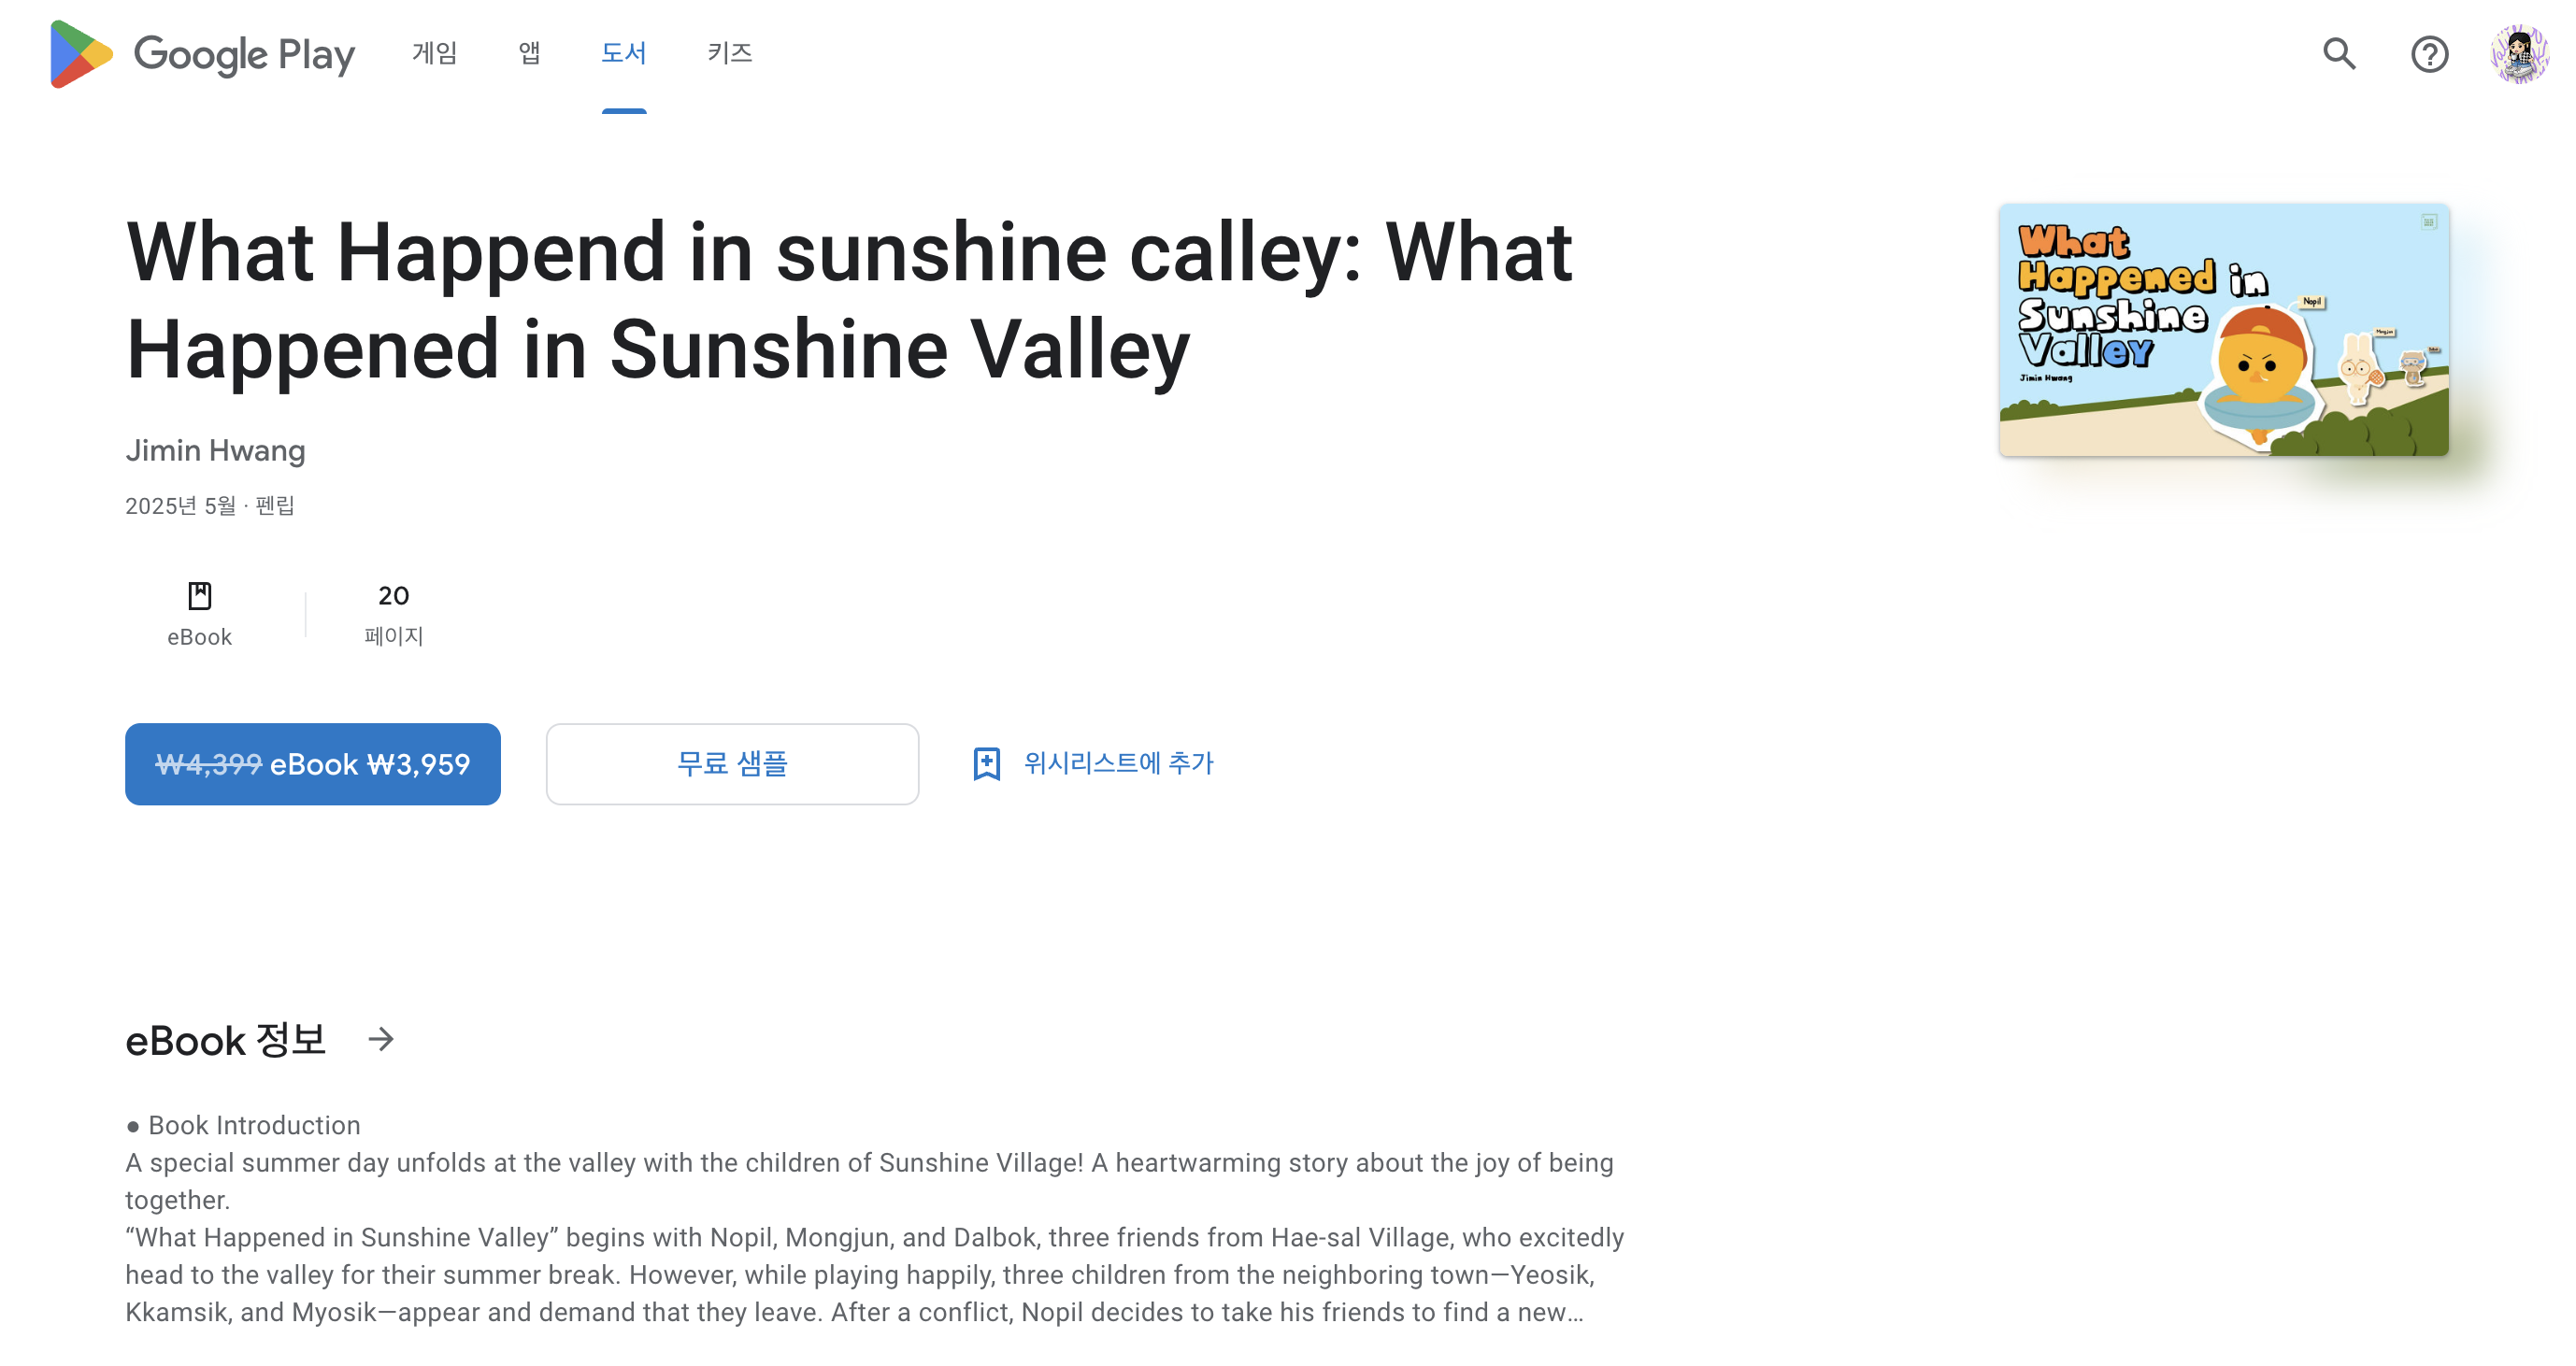Image resolution: width=2576 pixels, height=1366 pixels.
Task: Click the eBook format icon
Action: (x=199, y=595)
